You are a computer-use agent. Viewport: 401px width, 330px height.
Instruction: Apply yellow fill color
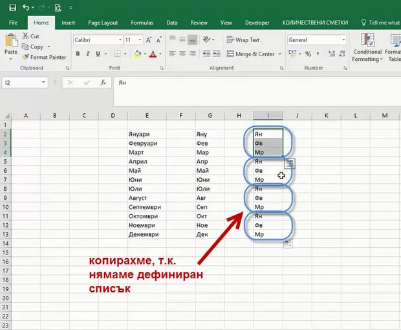click(x=137, y=54)
